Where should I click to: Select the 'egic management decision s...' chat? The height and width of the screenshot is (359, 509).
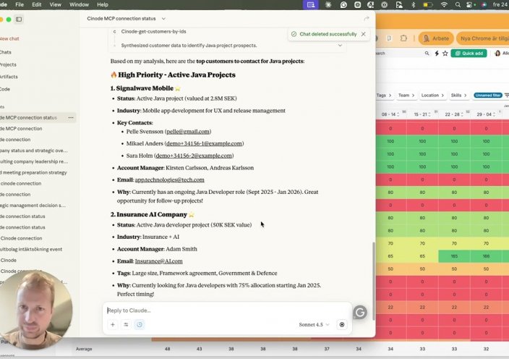click(x=33, y=206)
